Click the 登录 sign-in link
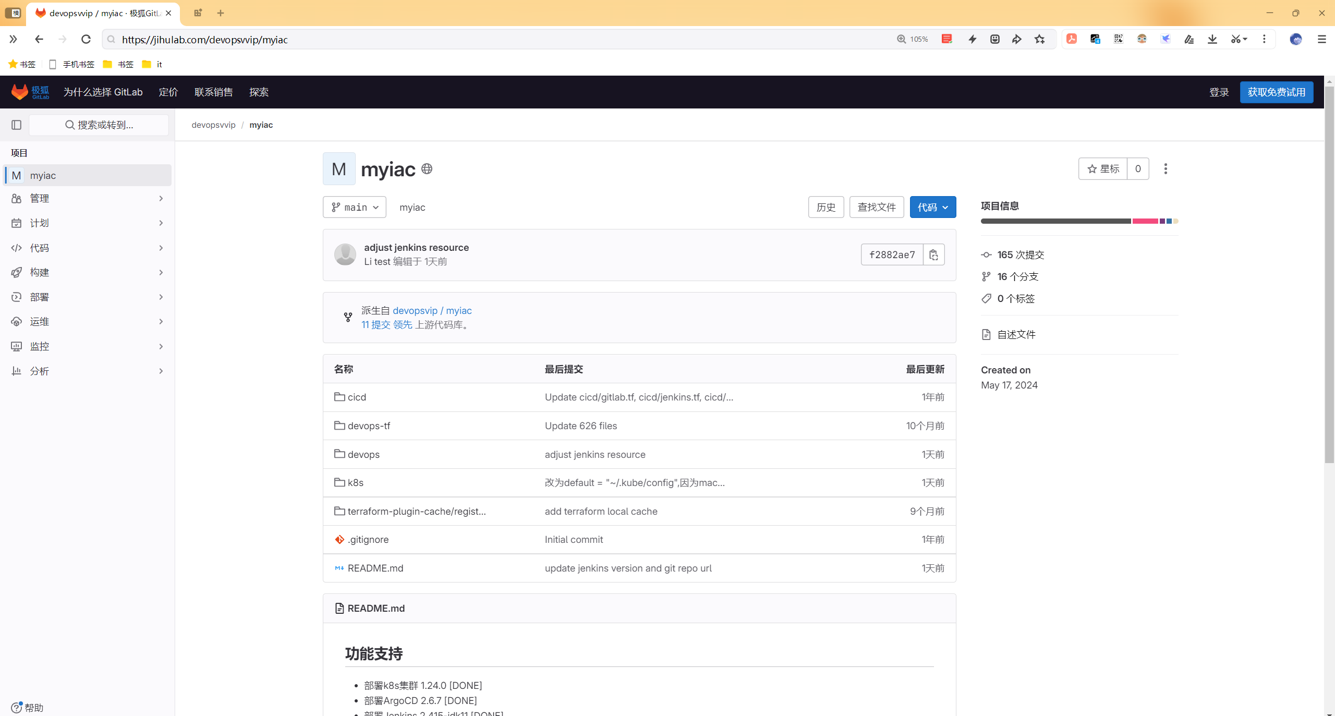1335x716 pixels. (1219, 92)
